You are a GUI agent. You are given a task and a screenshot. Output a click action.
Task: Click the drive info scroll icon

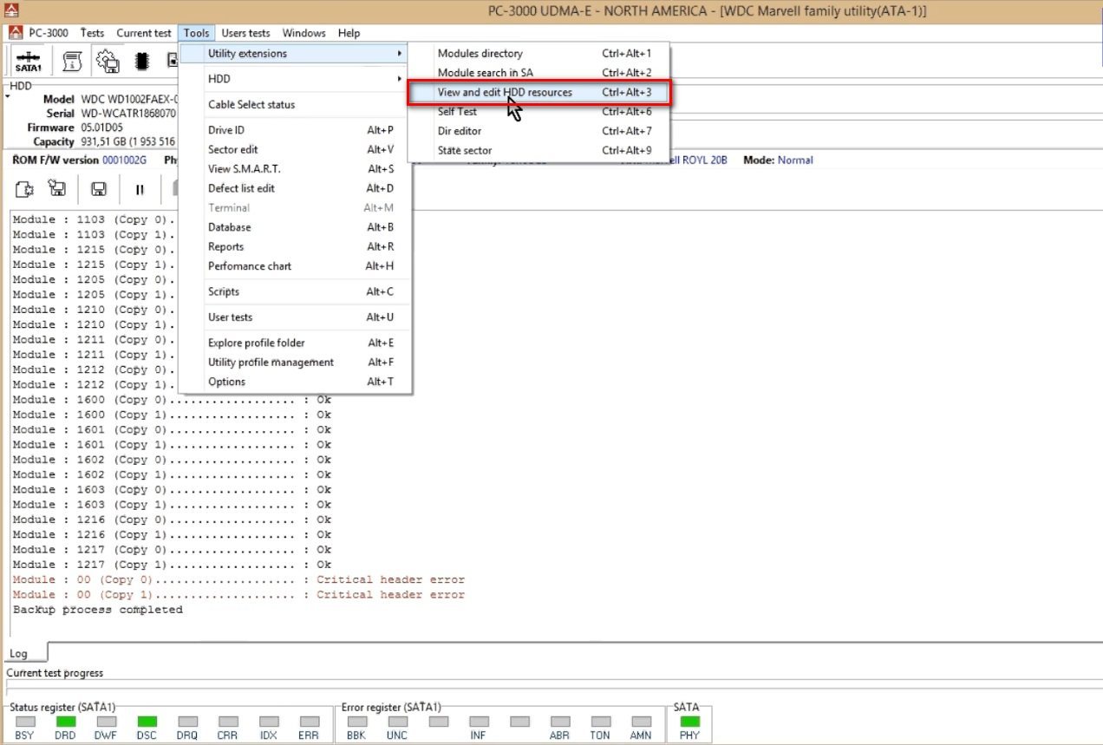[73, 62]
